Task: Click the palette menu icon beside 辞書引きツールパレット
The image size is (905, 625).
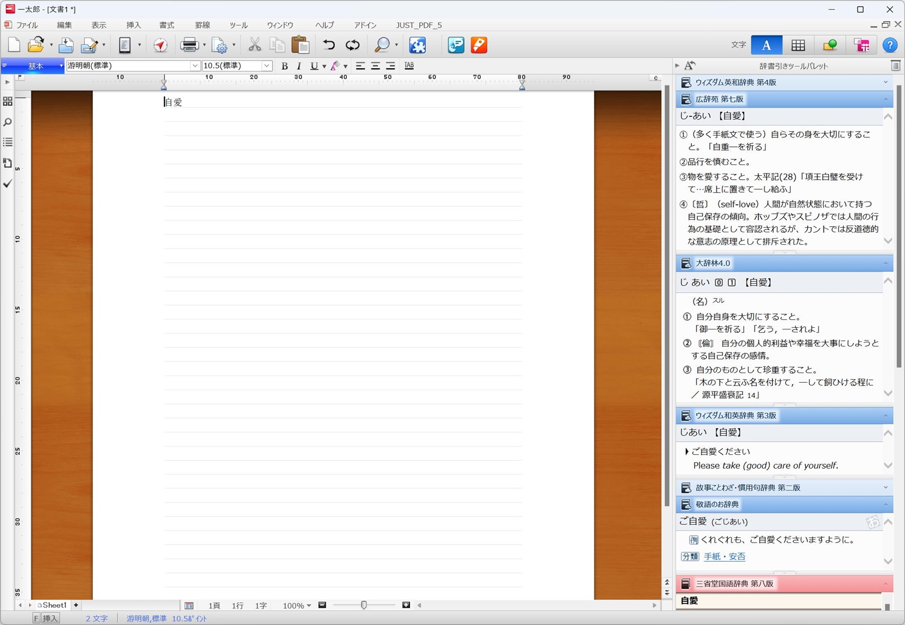Action: pyautogui.click(x=895, y=66)
